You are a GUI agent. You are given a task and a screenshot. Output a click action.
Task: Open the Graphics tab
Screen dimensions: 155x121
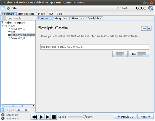click(x=61, y=18)
